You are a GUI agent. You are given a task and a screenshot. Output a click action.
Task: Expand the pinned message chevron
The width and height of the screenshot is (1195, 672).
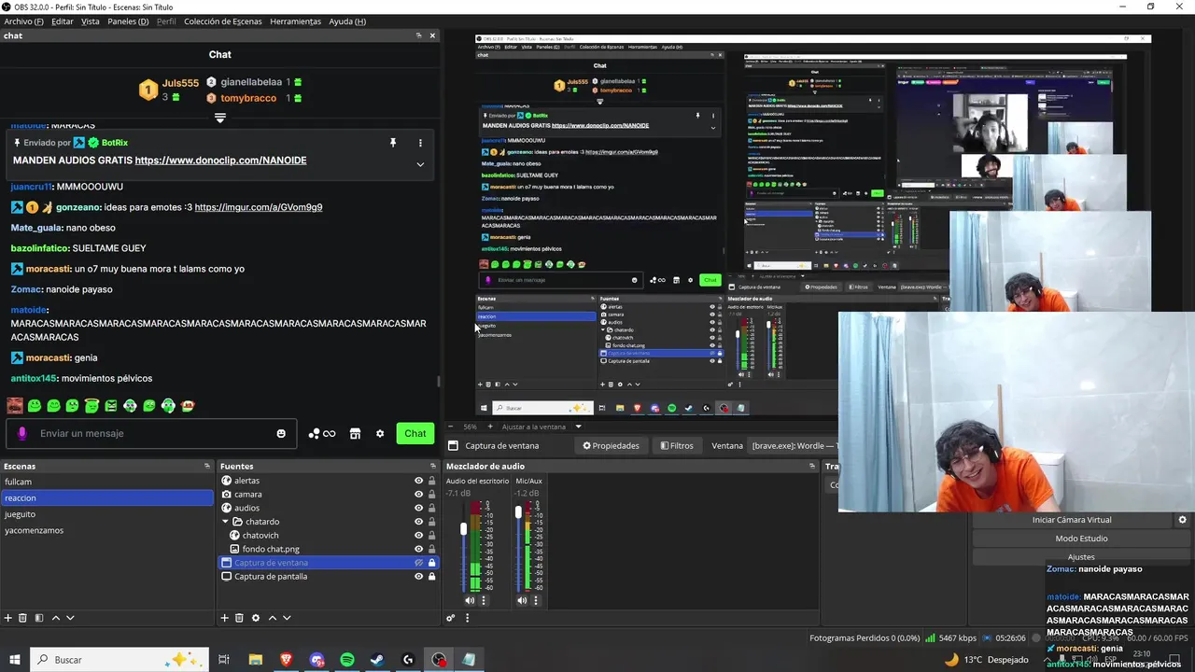[x=420, y=164]
